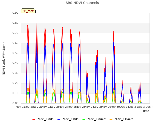The height and width of the screenshot is (124, 165).
Task: Click the blue NDVI_810in legend swatch
Action: point(59,119)
